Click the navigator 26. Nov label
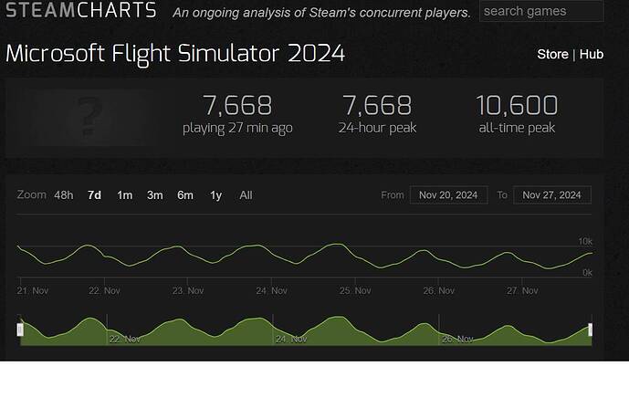The width and height of the screenshot is (629, 398). point(457,340)
